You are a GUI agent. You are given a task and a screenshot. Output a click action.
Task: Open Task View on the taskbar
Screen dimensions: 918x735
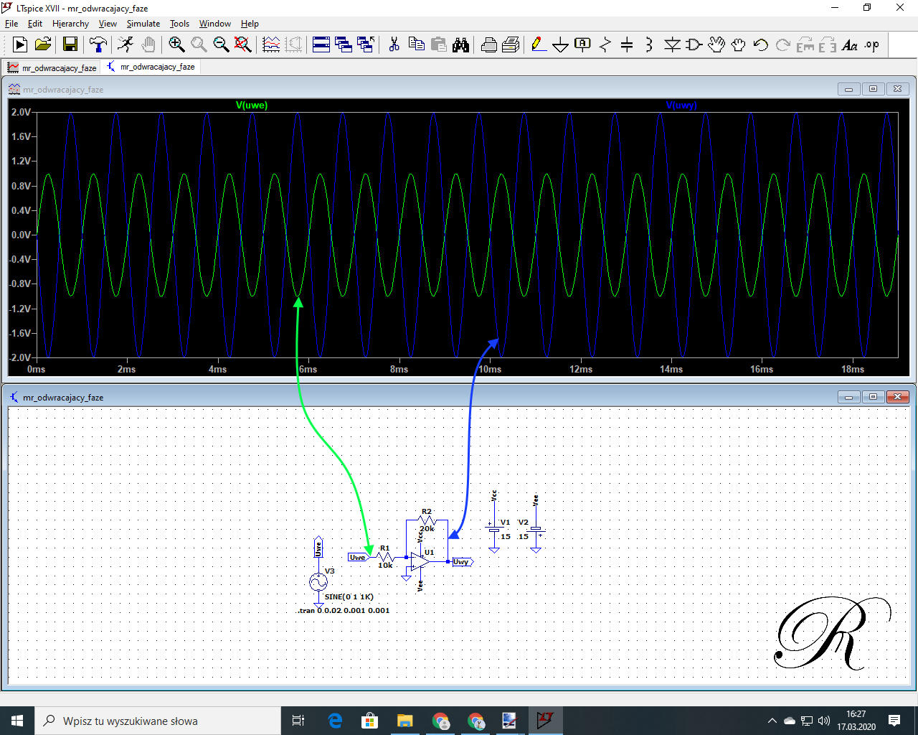point(298,721)
